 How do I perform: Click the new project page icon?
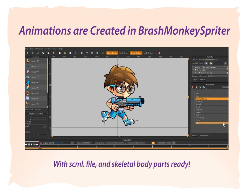(60, 53)
